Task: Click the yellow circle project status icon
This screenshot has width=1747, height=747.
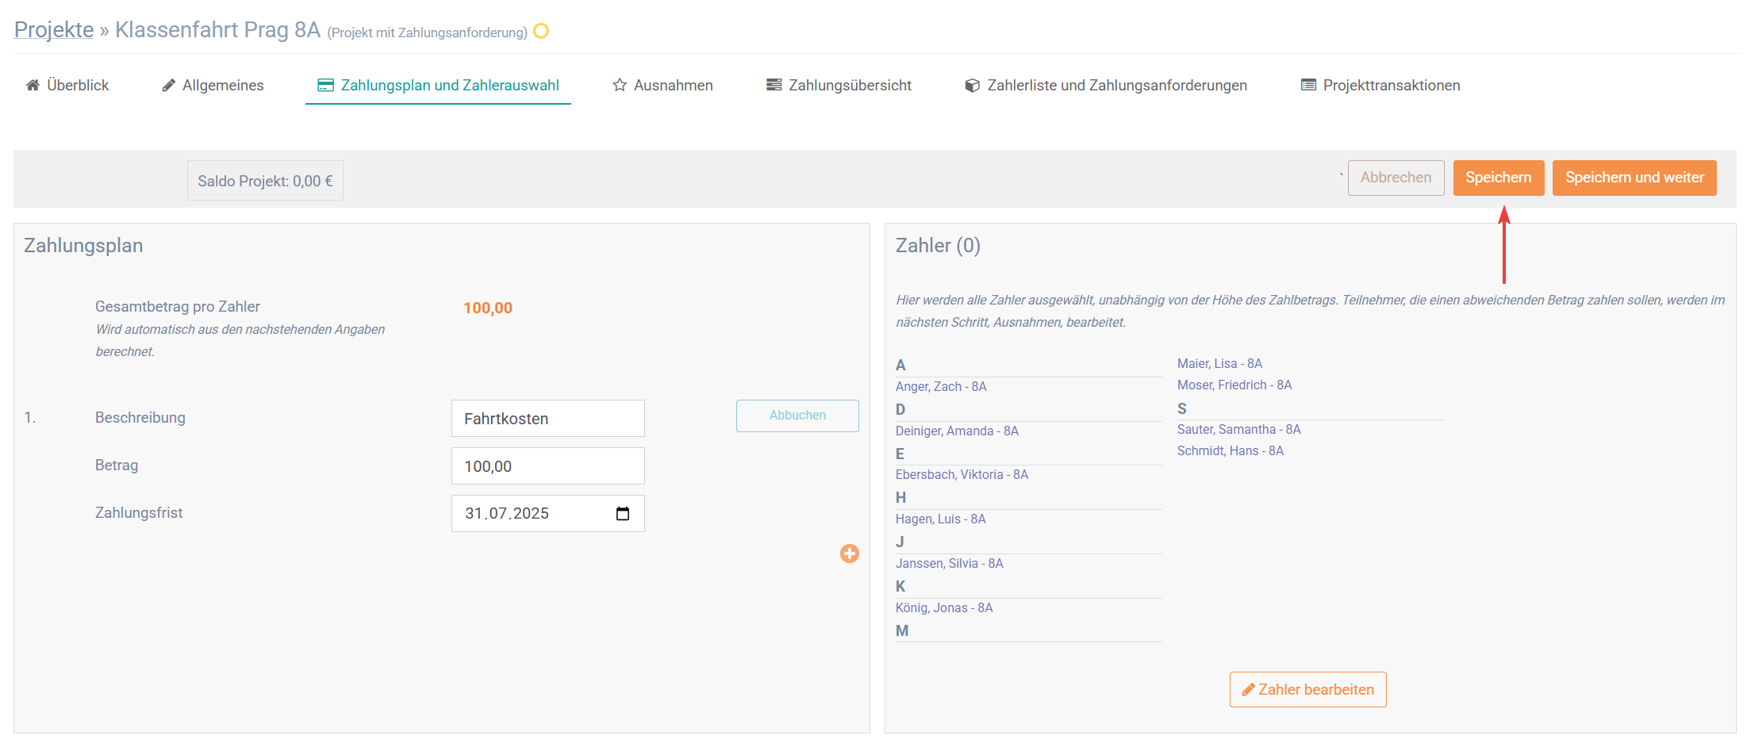Action: pos(541,31)
